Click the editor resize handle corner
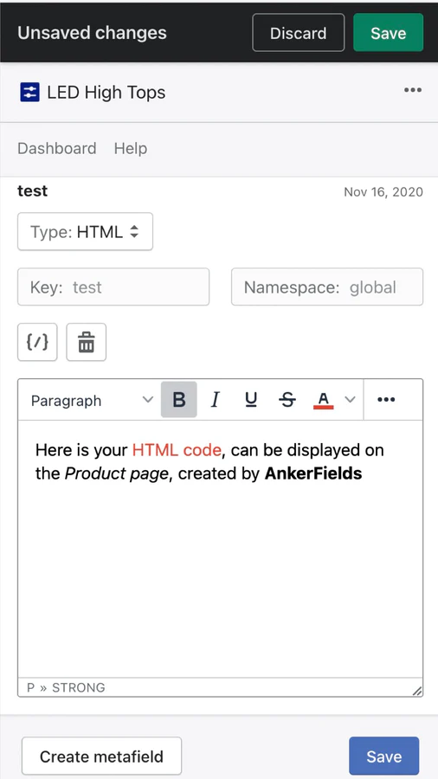The width and height of the screenshot is (438, 779). 417,690
